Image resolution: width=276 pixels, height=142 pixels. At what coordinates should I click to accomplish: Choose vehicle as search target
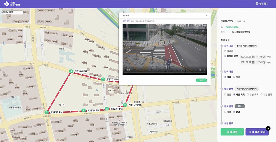click(x=234, y=77)
